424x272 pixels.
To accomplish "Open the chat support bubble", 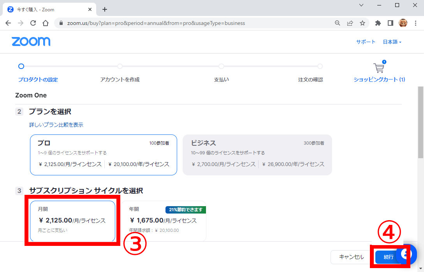I will coord(406,254).
